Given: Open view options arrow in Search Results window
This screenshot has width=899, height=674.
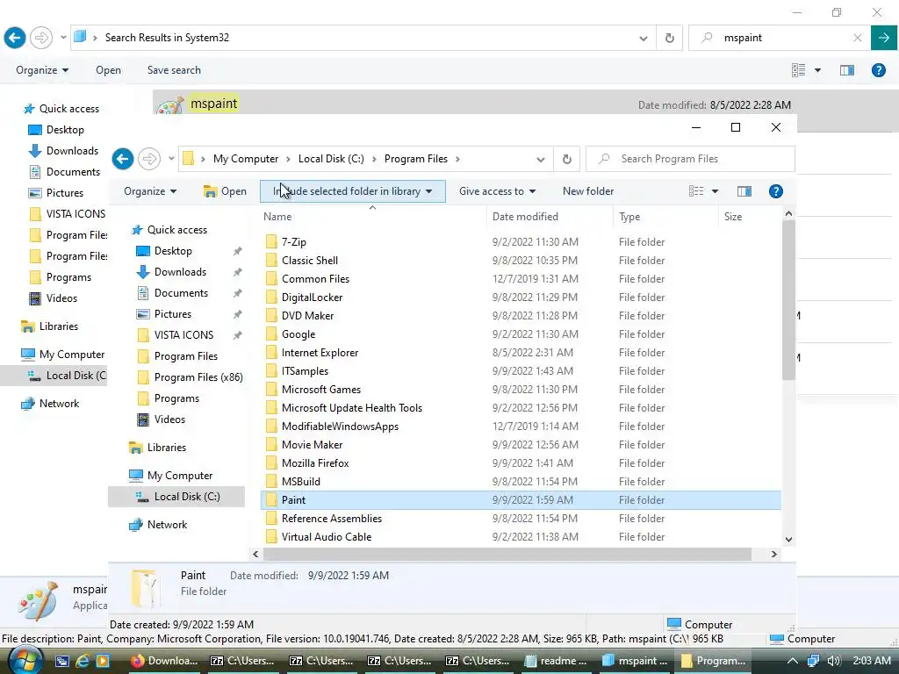Looking at the screenshot, I should pyautogui.click(x=817, y=70).
